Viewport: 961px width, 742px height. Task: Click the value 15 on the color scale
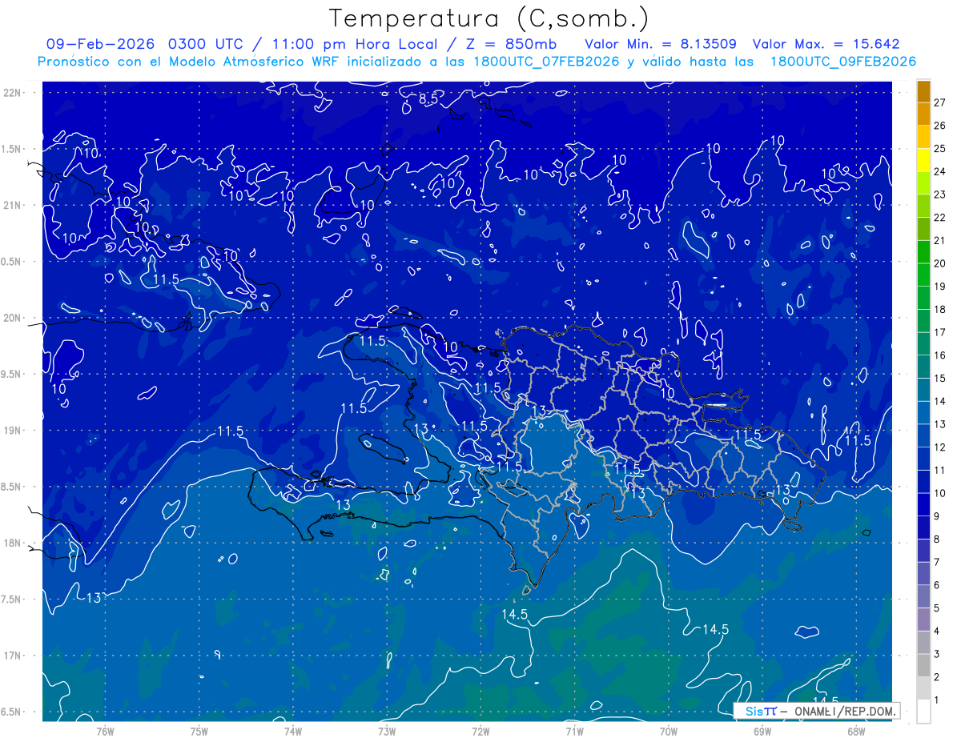(x=940, y=379)
